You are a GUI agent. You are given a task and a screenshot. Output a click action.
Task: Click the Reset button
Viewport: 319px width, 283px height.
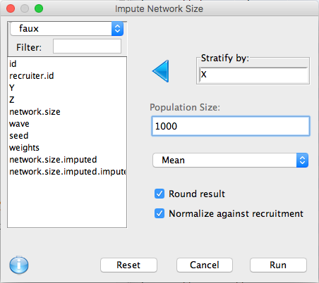[x=128, y=265]
